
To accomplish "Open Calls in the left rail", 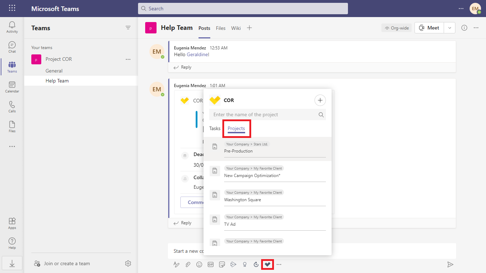I will click(x=12, y=107).
